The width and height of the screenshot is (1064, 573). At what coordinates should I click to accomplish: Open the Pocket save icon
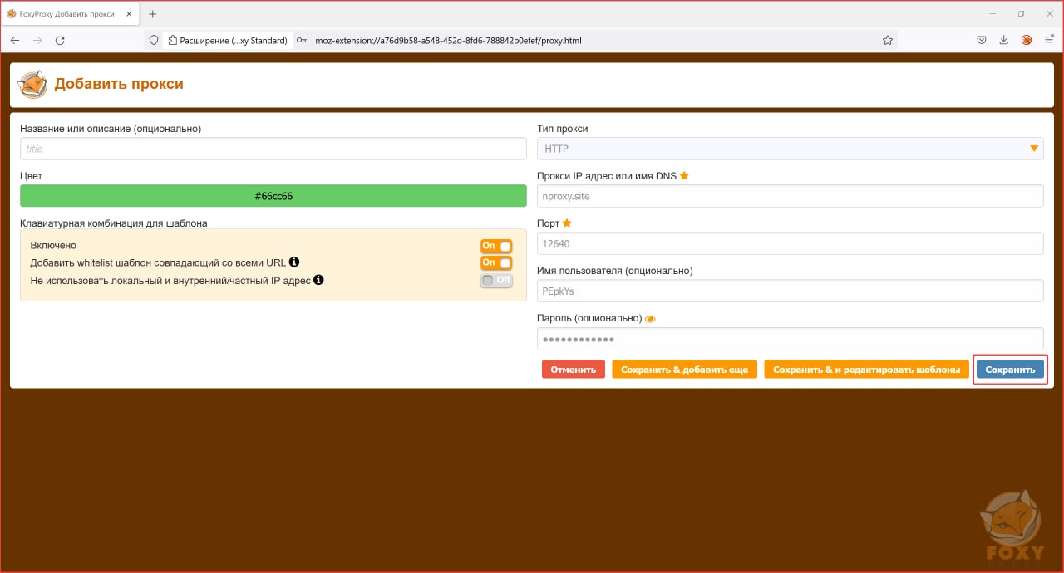point(982,40)
